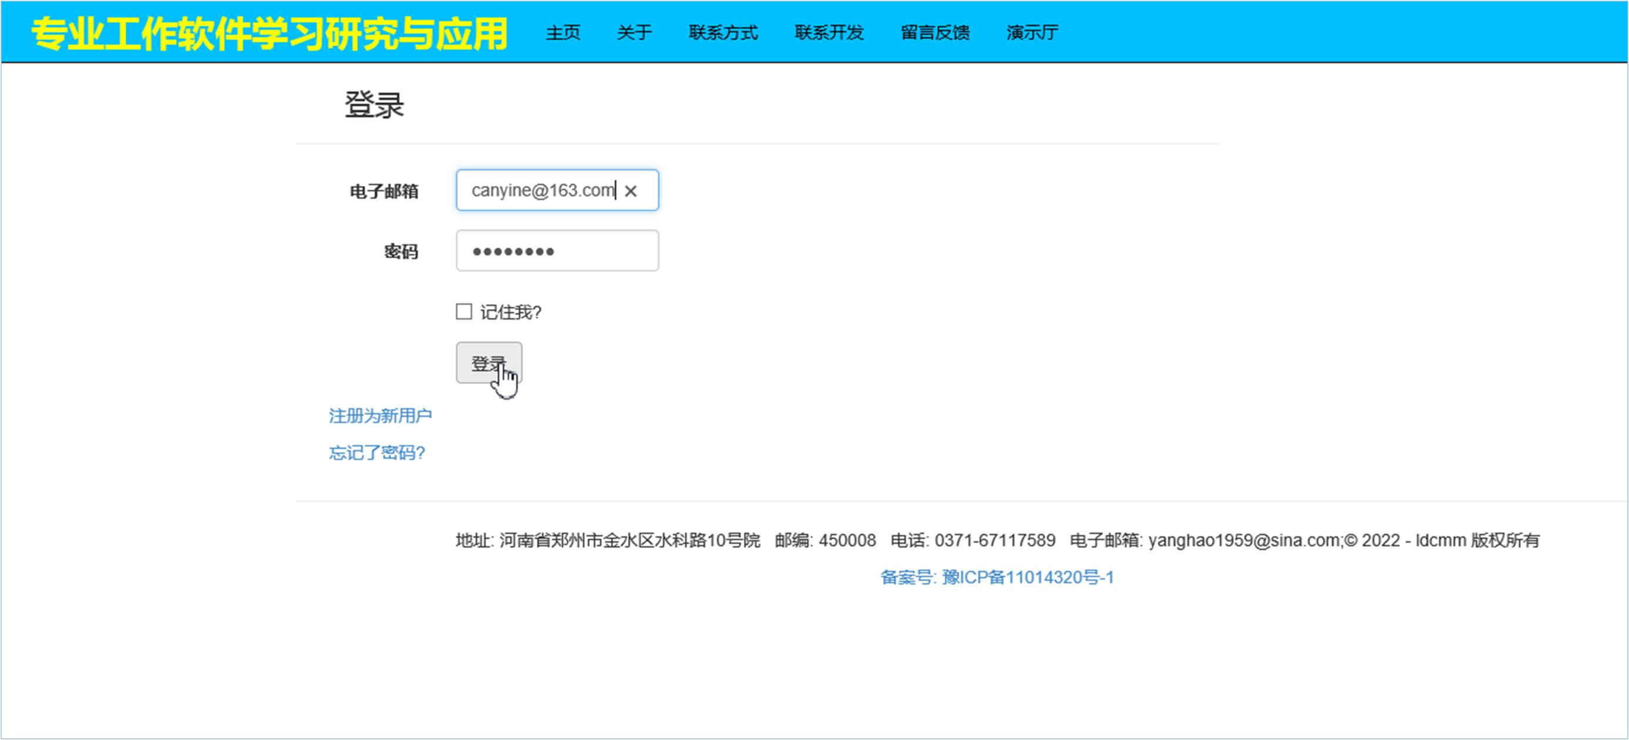The image size is (1629, 740).
Task: Click the 密码 field label
Action: click(x=401, y=252)
